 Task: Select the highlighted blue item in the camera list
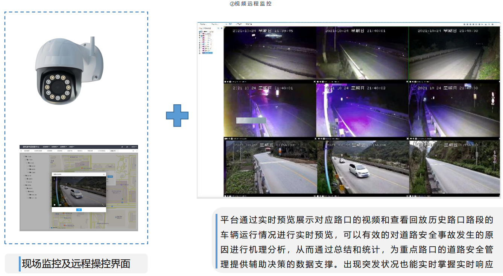pos(207,53)
